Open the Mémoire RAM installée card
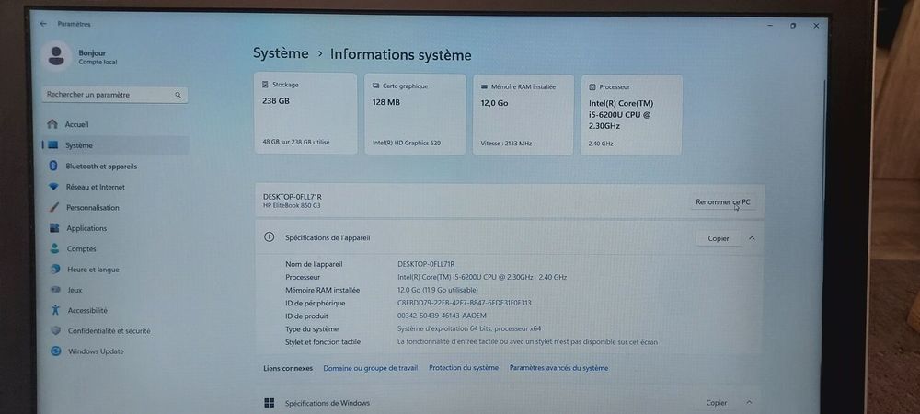The image size is (920, 414). (523, 115)
